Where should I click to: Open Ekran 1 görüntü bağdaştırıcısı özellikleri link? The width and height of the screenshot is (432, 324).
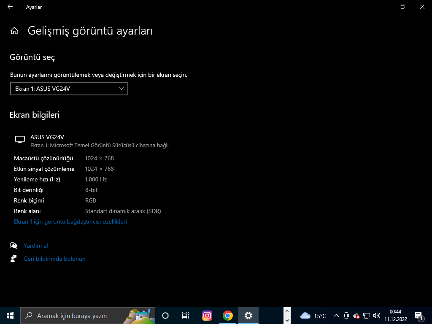(x=70, y=221)
